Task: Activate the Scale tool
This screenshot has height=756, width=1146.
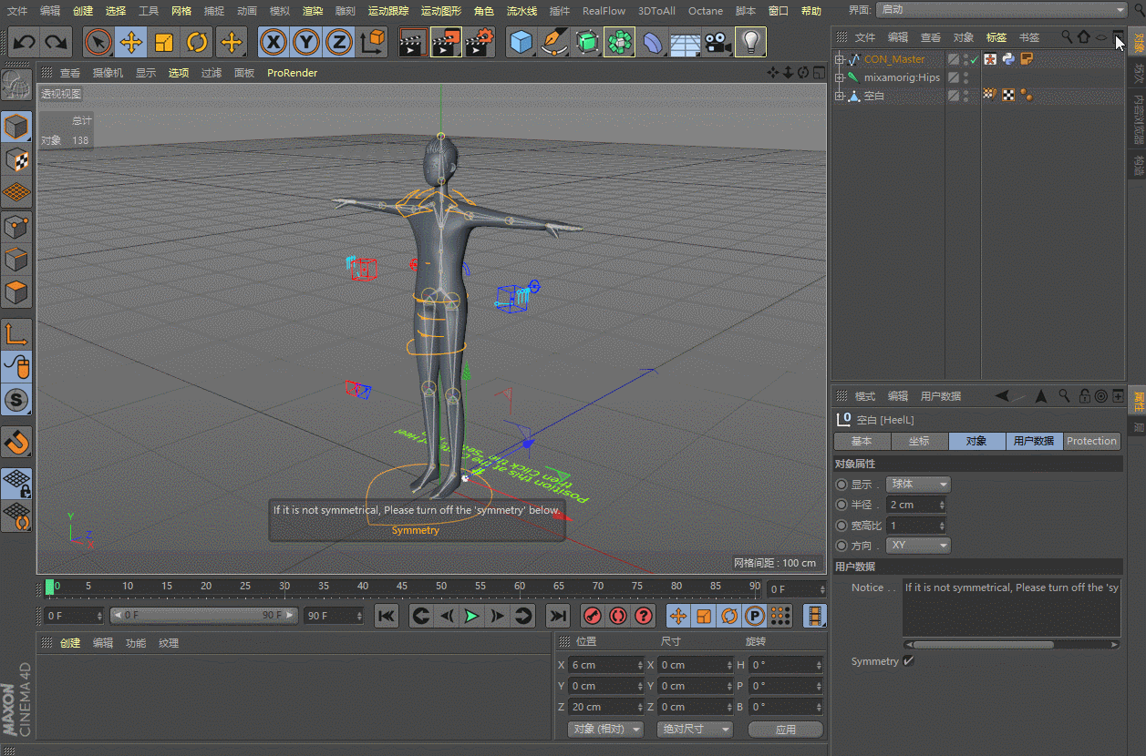Action: pos(164,42)
